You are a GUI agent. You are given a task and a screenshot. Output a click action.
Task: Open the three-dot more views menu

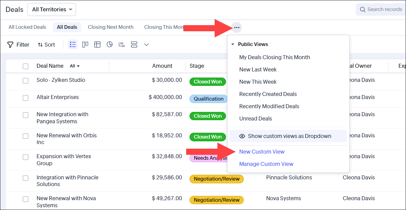[x=236, y=27]
